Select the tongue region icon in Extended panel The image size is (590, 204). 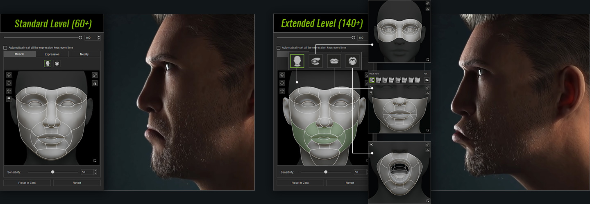pos(352,61)
